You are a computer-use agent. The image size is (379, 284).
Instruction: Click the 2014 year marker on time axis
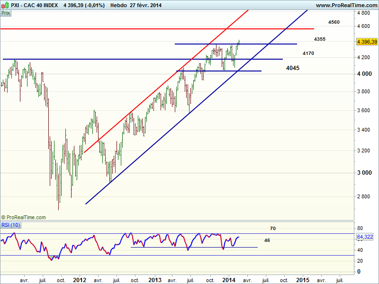[x=229, y=280]
